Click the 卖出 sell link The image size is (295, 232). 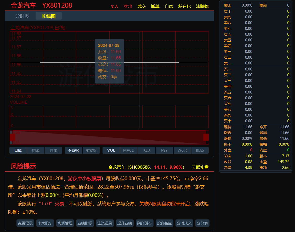[128, 7]
